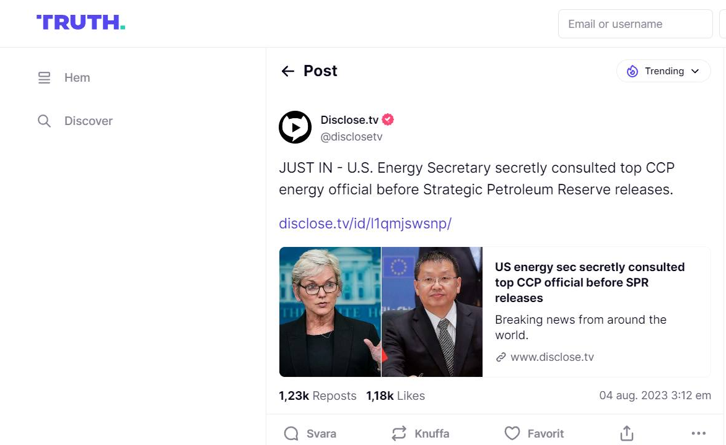Click the back arrow next to Post
The width and height of the screenshot is (726, 445).
tap(287, 71)
